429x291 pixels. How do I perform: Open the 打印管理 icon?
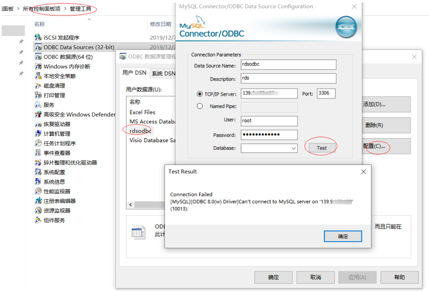coord(38,95)
